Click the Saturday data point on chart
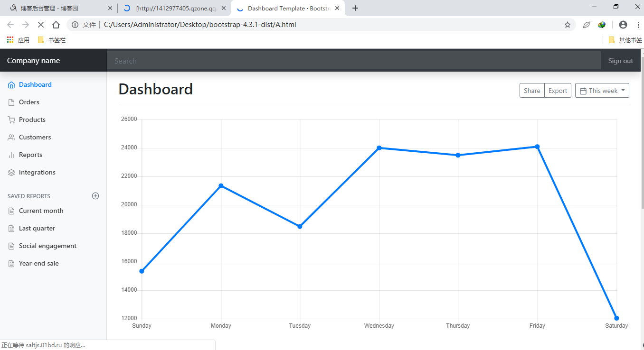This screenshot has width=644, height=350. coord(616,318)
